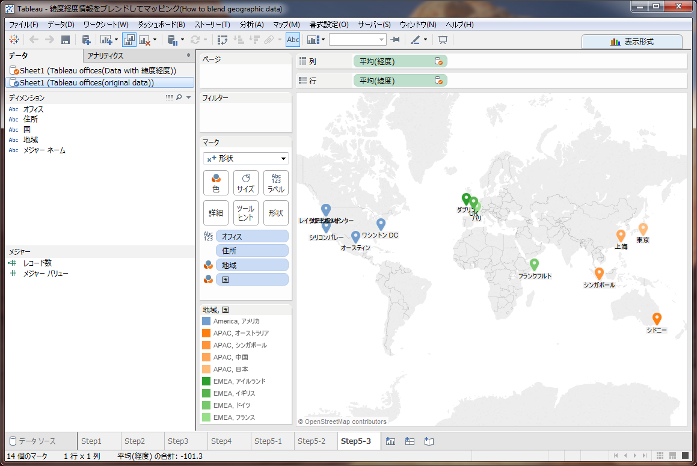Create a new worksheet icon
697x466 pixels.
(106, 40)
